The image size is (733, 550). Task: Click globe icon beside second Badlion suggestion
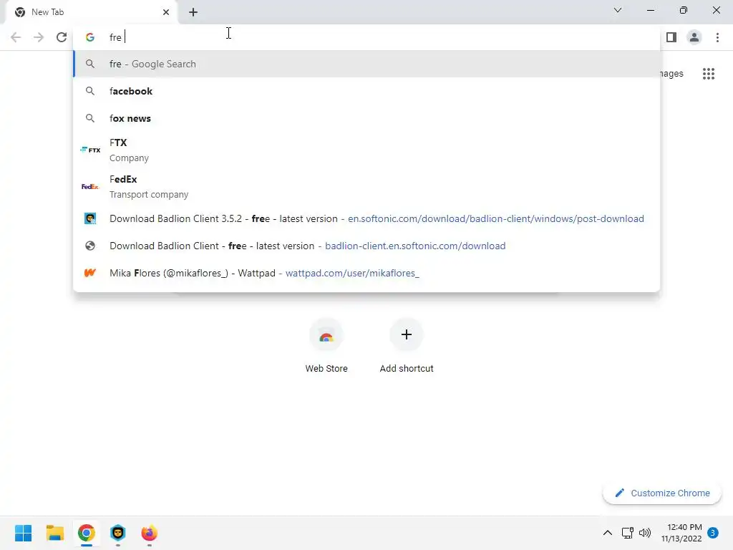[x=90, y=246]
